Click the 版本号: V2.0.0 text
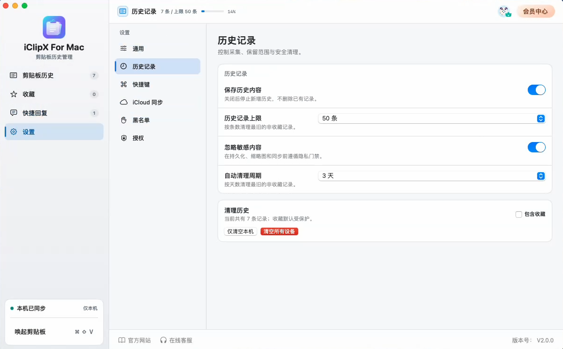This screenshot has height=349, width=563. coord(533,340)
